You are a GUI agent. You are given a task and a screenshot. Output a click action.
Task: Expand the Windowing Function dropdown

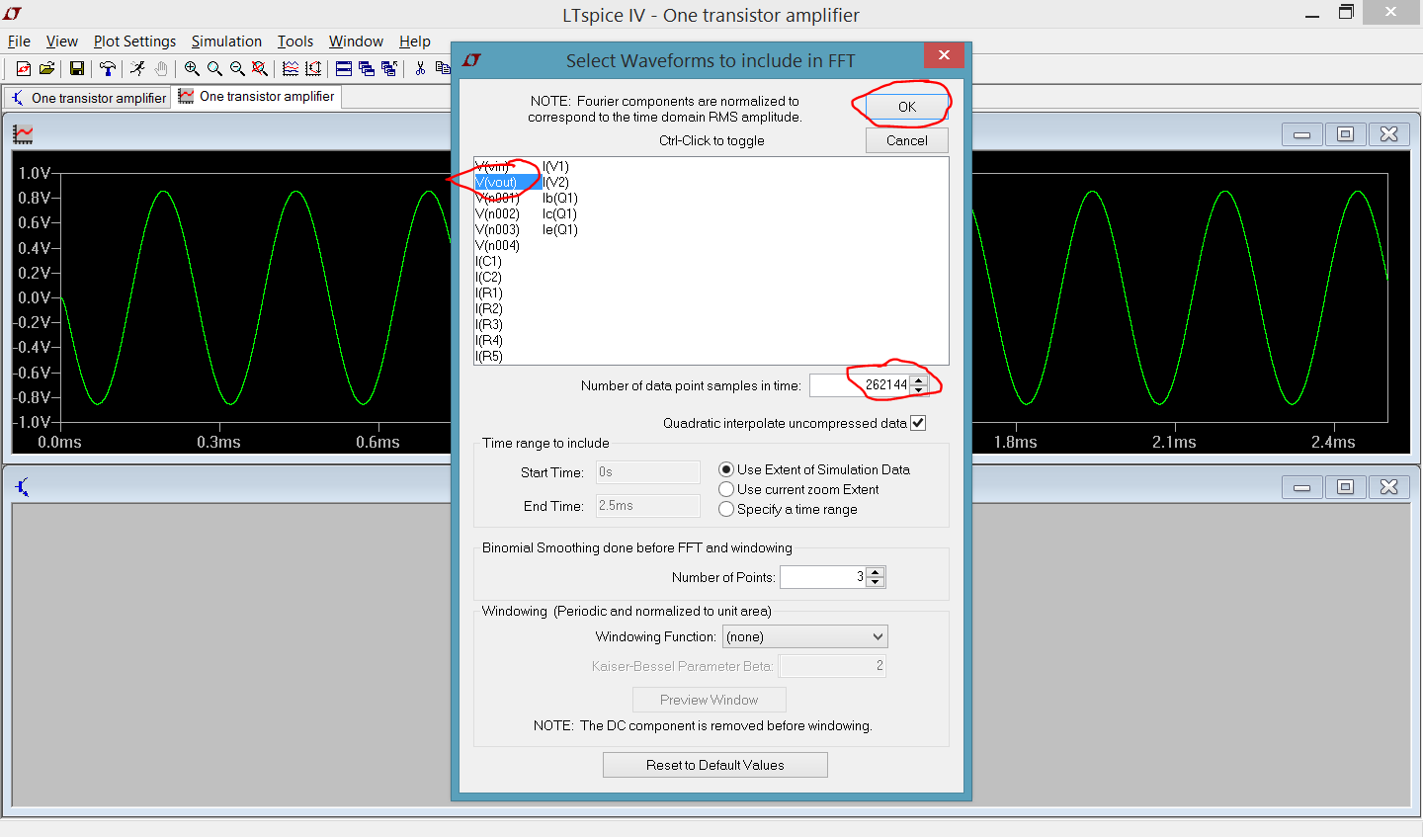coord(878,636)
